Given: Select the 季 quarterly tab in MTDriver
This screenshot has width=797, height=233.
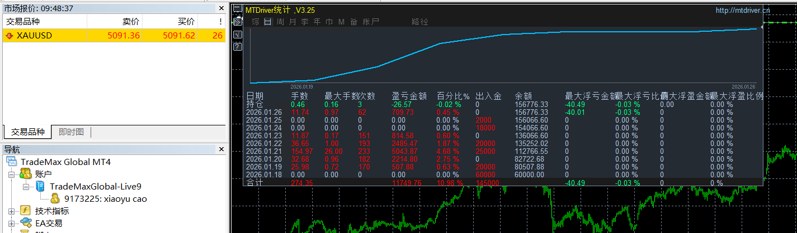Looking at the screenshot, I should pyautogui.click(x=305, y=22).
